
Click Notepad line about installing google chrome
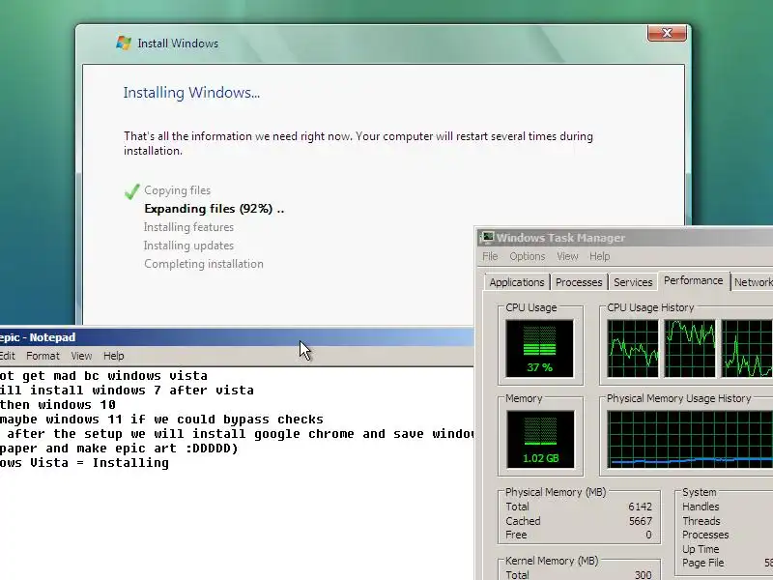237,434
